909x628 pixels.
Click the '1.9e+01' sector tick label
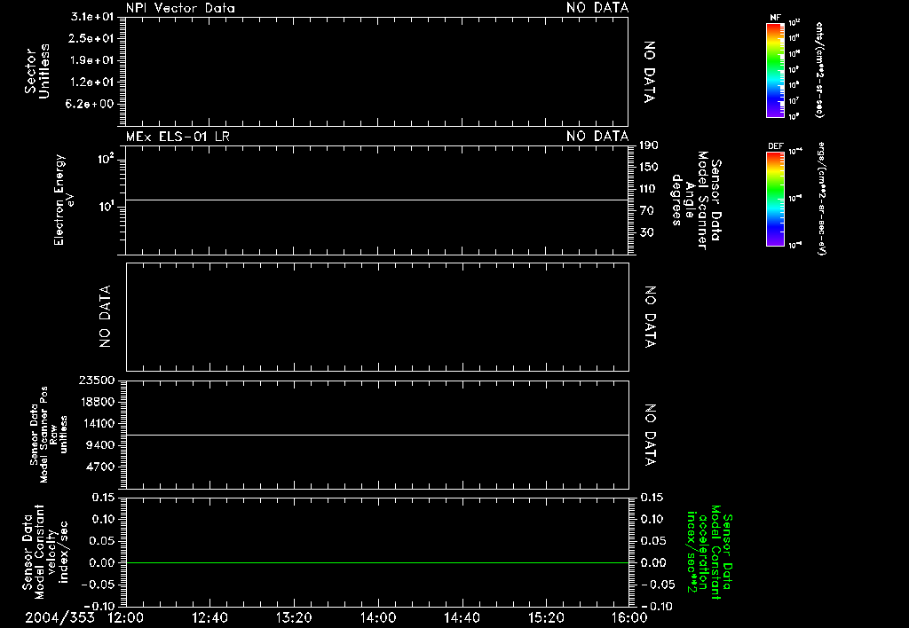tap(92, 60)
